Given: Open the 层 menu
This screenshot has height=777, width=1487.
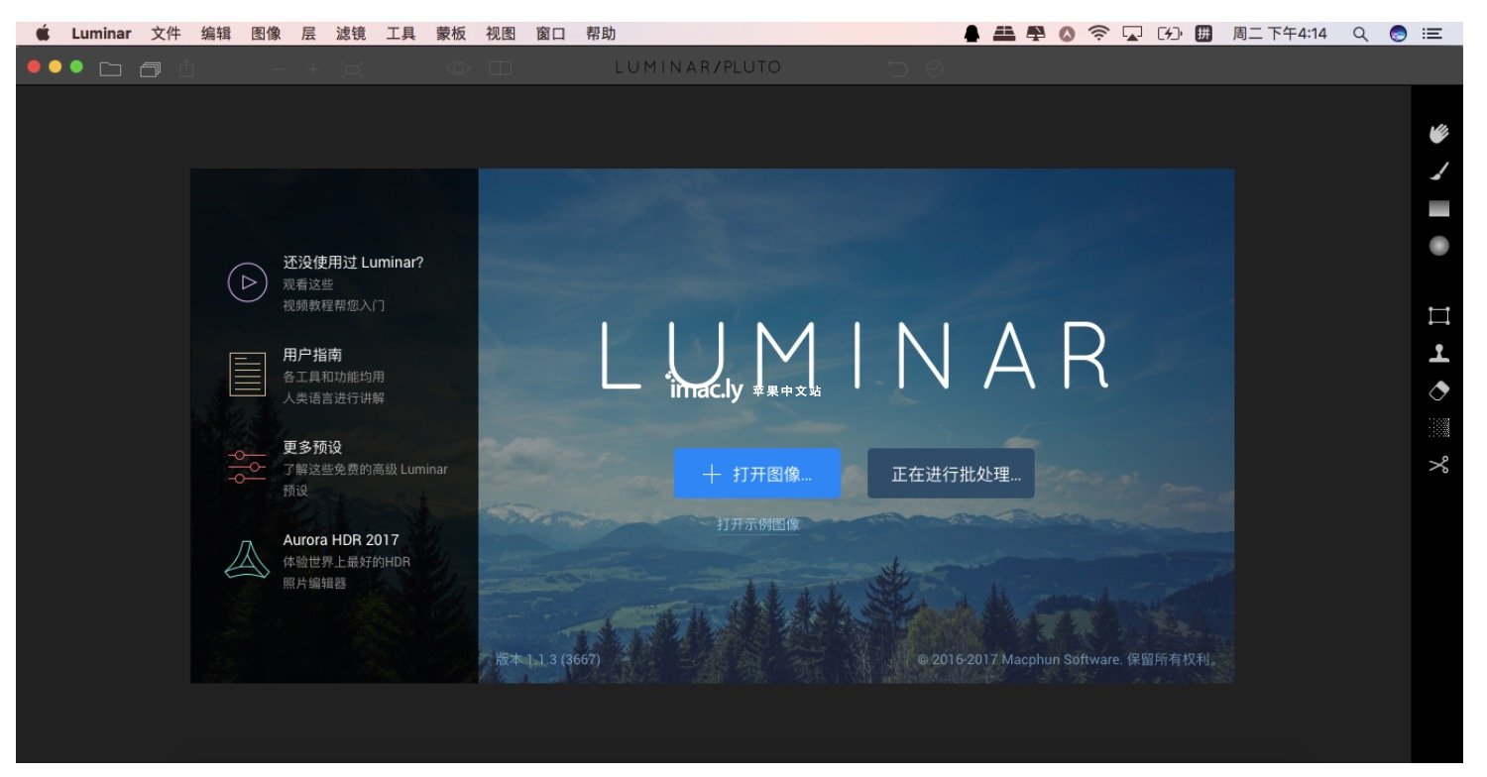Looking at the screenshot, I should pyautogui.click(x=308, y=34).
